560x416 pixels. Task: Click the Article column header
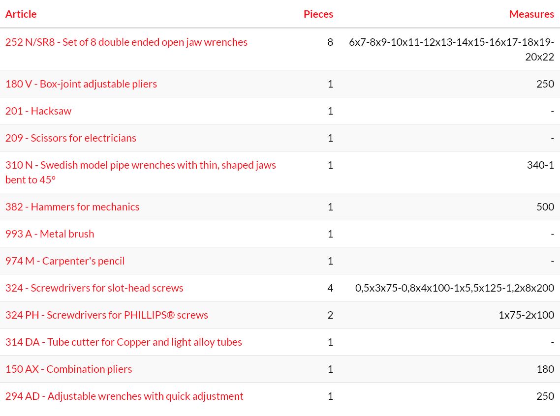(21, 14)
